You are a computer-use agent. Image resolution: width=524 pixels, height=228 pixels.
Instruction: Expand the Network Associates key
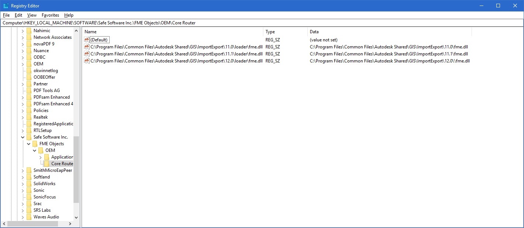click(23, 37)
